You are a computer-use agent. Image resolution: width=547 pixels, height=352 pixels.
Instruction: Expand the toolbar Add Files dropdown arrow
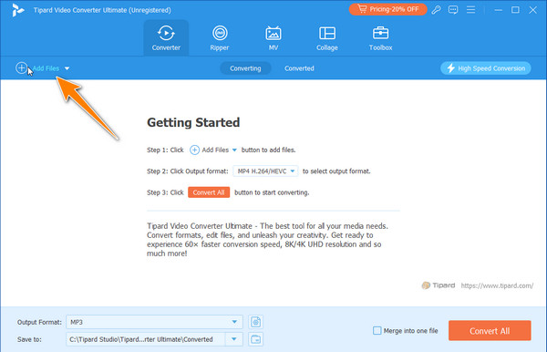tap(67, 68)
